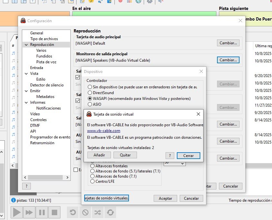Screen dimensions: 272x220
Task: Click the repeat loop arrows icon
Action: 110,212
